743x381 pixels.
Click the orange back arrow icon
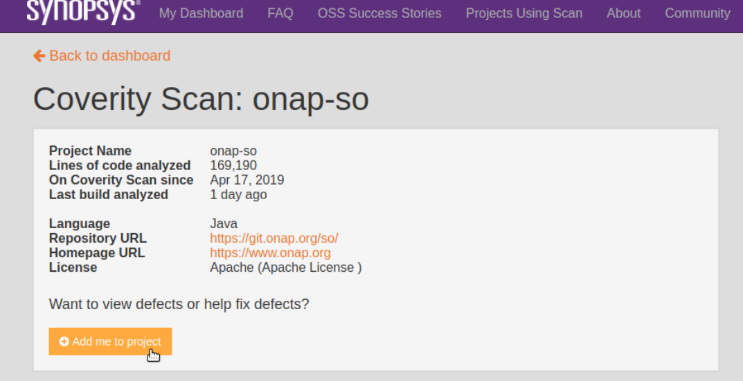point(39,56)
